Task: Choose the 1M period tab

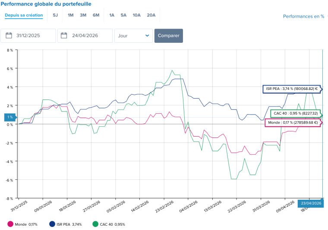Action: [x=71, y=15]
